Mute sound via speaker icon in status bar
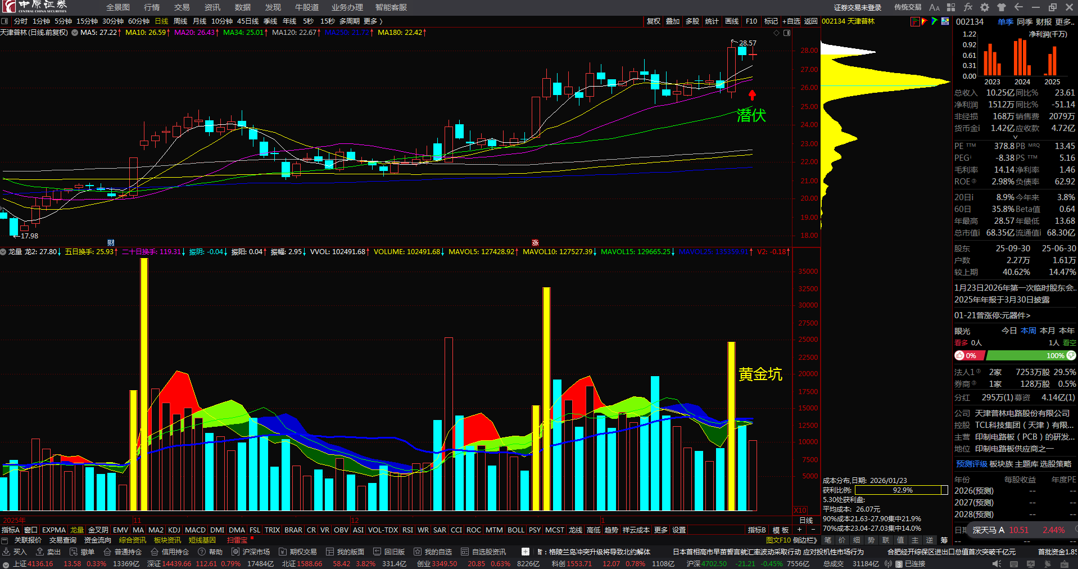 tap(997, 563)
